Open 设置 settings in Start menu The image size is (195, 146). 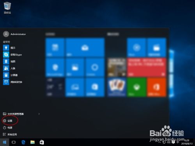coord(7,121)
